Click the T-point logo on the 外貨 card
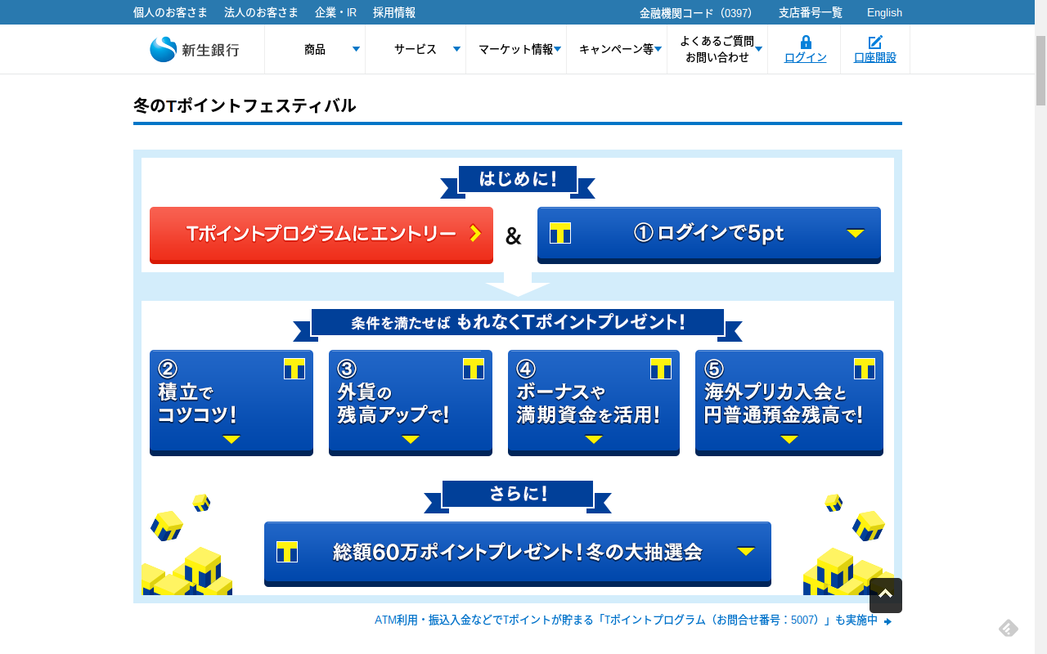The image size is (1047, 654). [474, 369]
